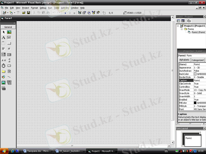
Task: Select the Label tool in the toolbox
Action: (x=4, y=38)
